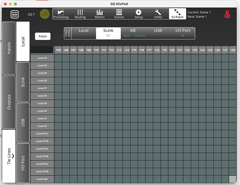240x185 pixels.
Task: Select the SLink DX output sockets tab
Action: pos(108,33)
